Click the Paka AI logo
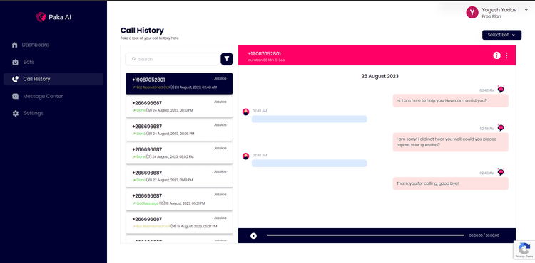The image size is (535, 263). (x=53, y=17)
